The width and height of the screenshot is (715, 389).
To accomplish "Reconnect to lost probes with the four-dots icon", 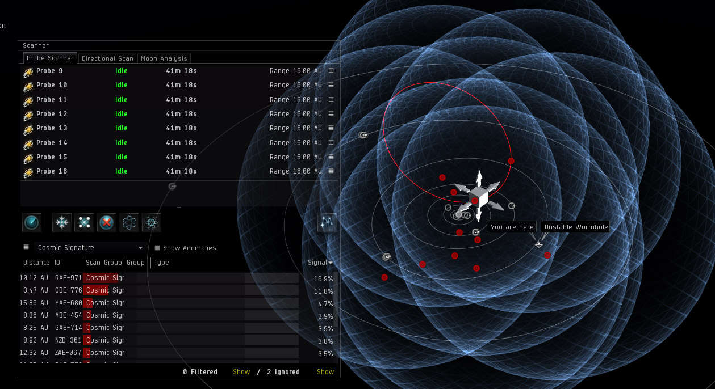I will (84, 223).
